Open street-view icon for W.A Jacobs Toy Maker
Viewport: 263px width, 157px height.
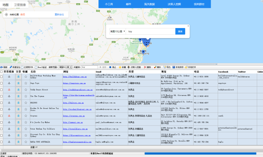19,122
